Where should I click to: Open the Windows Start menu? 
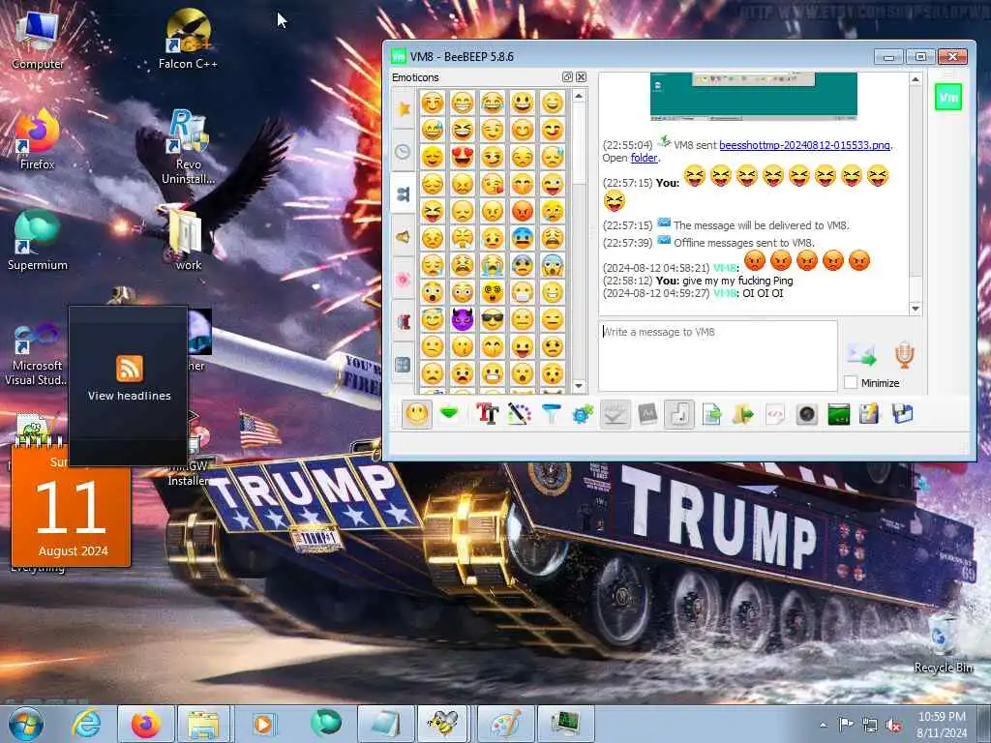[25, 724]
